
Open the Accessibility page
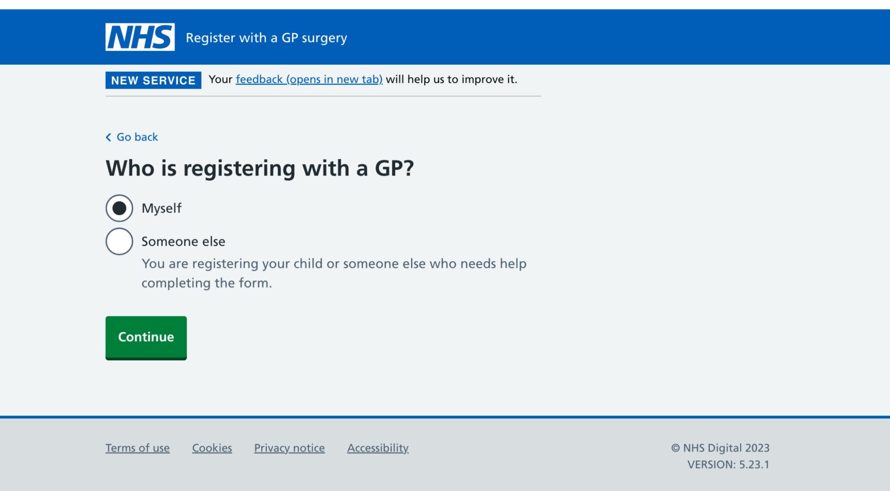(x=377, y=448)
